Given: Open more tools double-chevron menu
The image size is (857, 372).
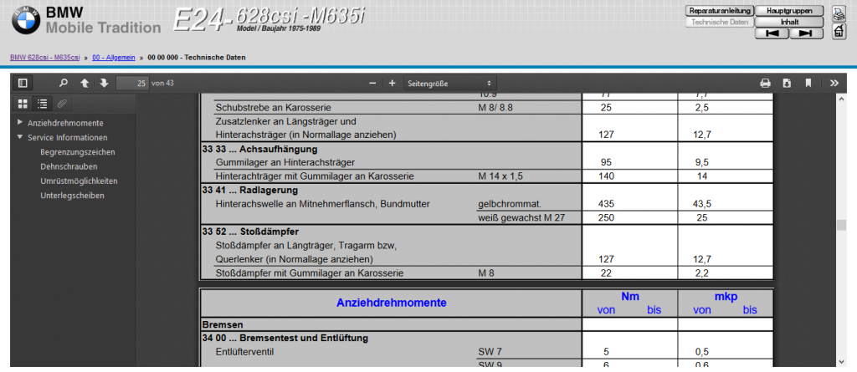Looking at the screenshot, I should coord(834,83).
